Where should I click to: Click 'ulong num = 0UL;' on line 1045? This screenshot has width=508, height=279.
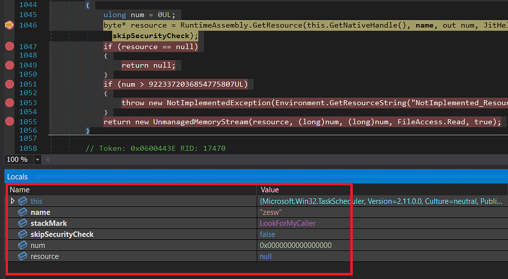[x=139, y=15]
